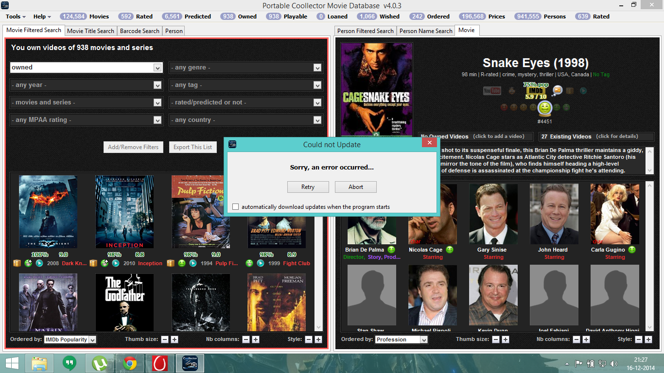This screenshot has width=664, height=373.
Task: Open the Help menu
Action: 42,17
